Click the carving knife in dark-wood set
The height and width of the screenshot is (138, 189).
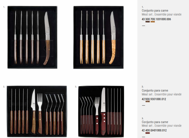click(x=47, y=38)
